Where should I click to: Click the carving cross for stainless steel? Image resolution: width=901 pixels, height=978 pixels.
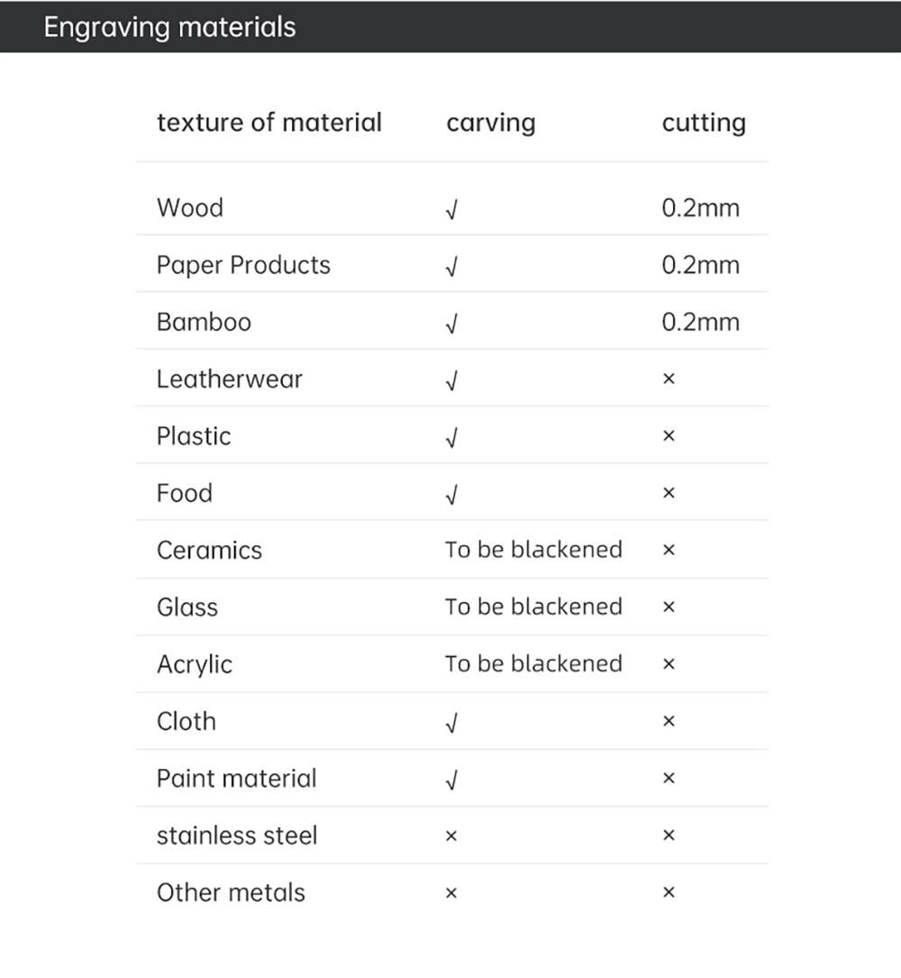click(x=451, y=837)
